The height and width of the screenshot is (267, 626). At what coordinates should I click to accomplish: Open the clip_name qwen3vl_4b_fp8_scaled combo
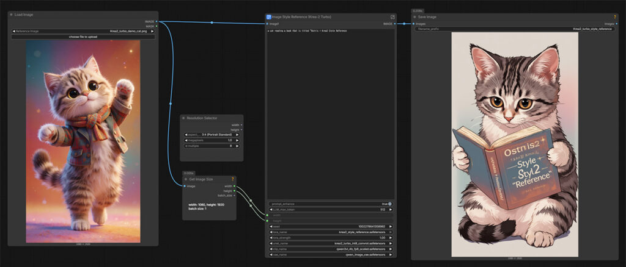331,249
